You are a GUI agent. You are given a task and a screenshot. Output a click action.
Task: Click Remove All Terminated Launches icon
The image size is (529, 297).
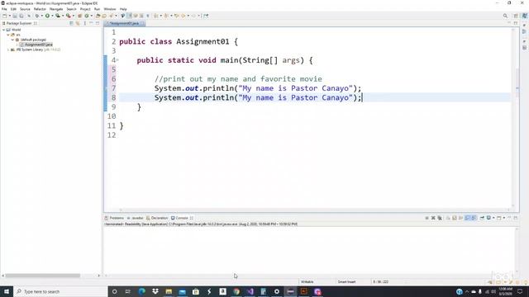click(x=440, y=218)
